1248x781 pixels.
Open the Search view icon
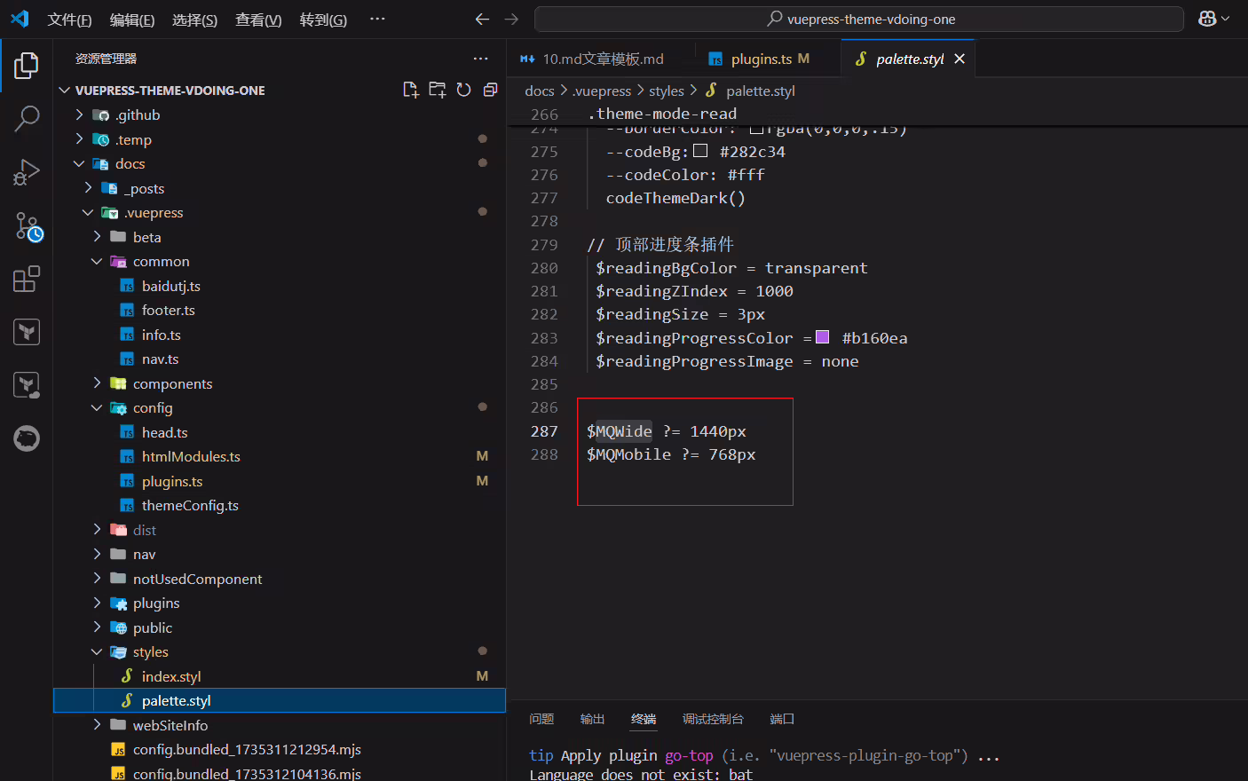(27, 118)
